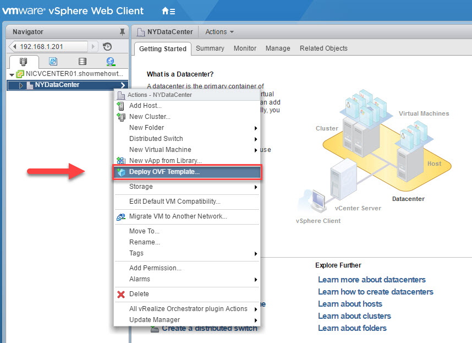Image resolution: width=472 pixels, height=343 pixels.
Task: Click the red X Delete icon
Action: tap(121, 294)
